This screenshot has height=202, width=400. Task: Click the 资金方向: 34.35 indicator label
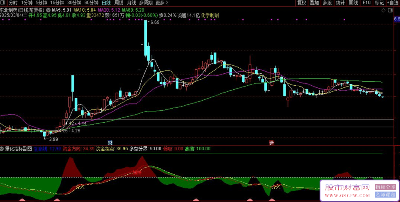(78, 149)
